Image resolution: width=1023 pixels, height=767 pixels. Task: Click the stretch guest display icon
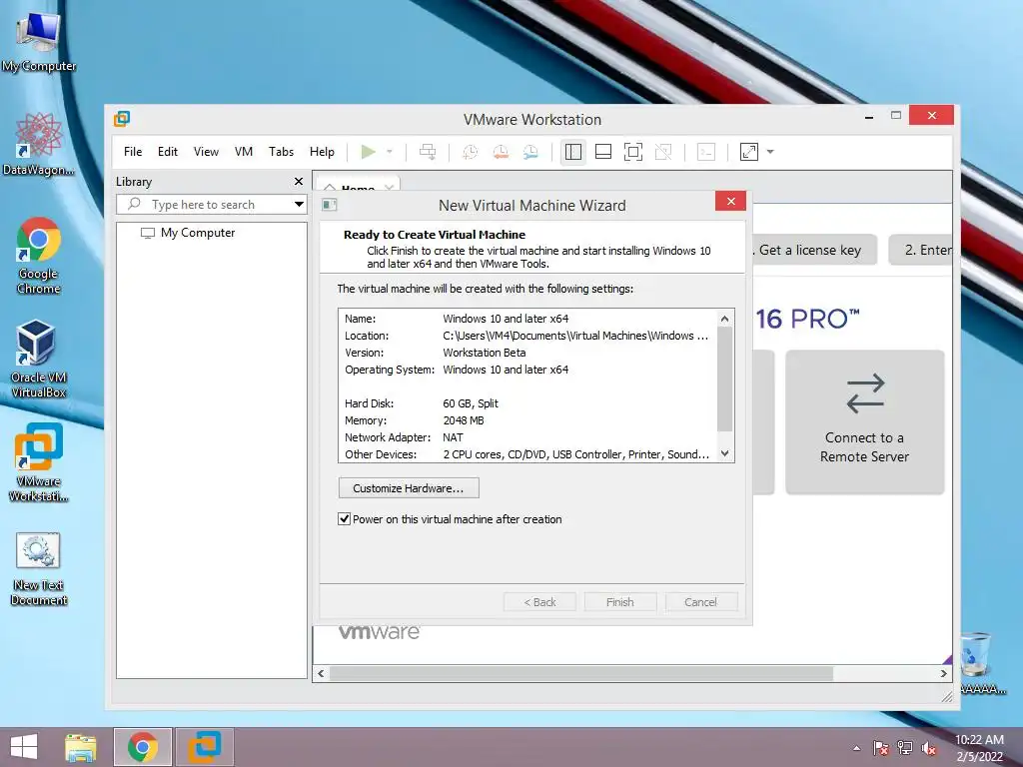(x=749, y=152)
